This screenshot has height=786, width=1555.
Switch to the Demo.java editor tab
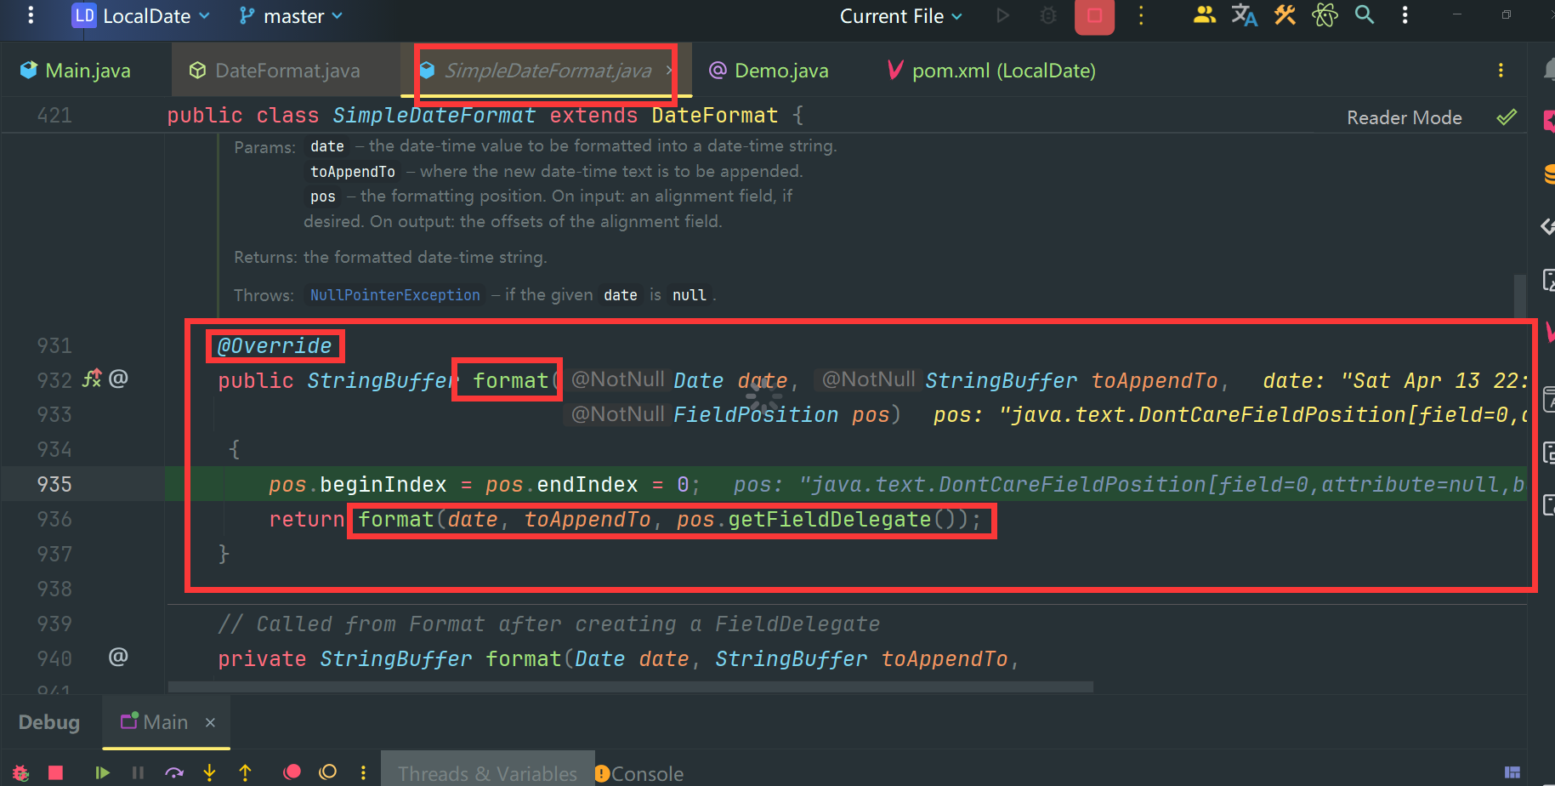click(x=769, y=71)
